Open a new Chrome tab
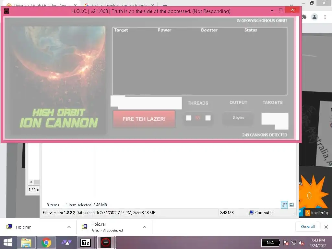Image resolution: width=332 pixels, height=249 pixels. point(165,5)
